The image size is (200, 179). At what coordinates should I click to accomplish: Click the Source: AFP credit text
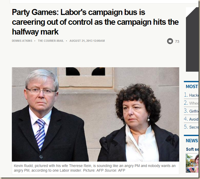pyautogui.click(x=115, y=170)
